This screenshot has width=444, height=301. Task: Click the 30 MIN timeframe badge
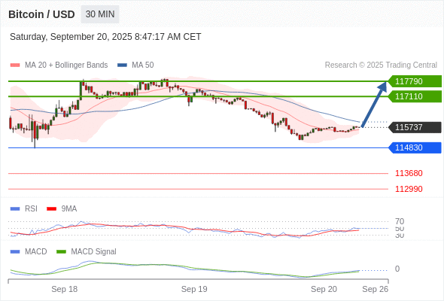tap(100, 14)
